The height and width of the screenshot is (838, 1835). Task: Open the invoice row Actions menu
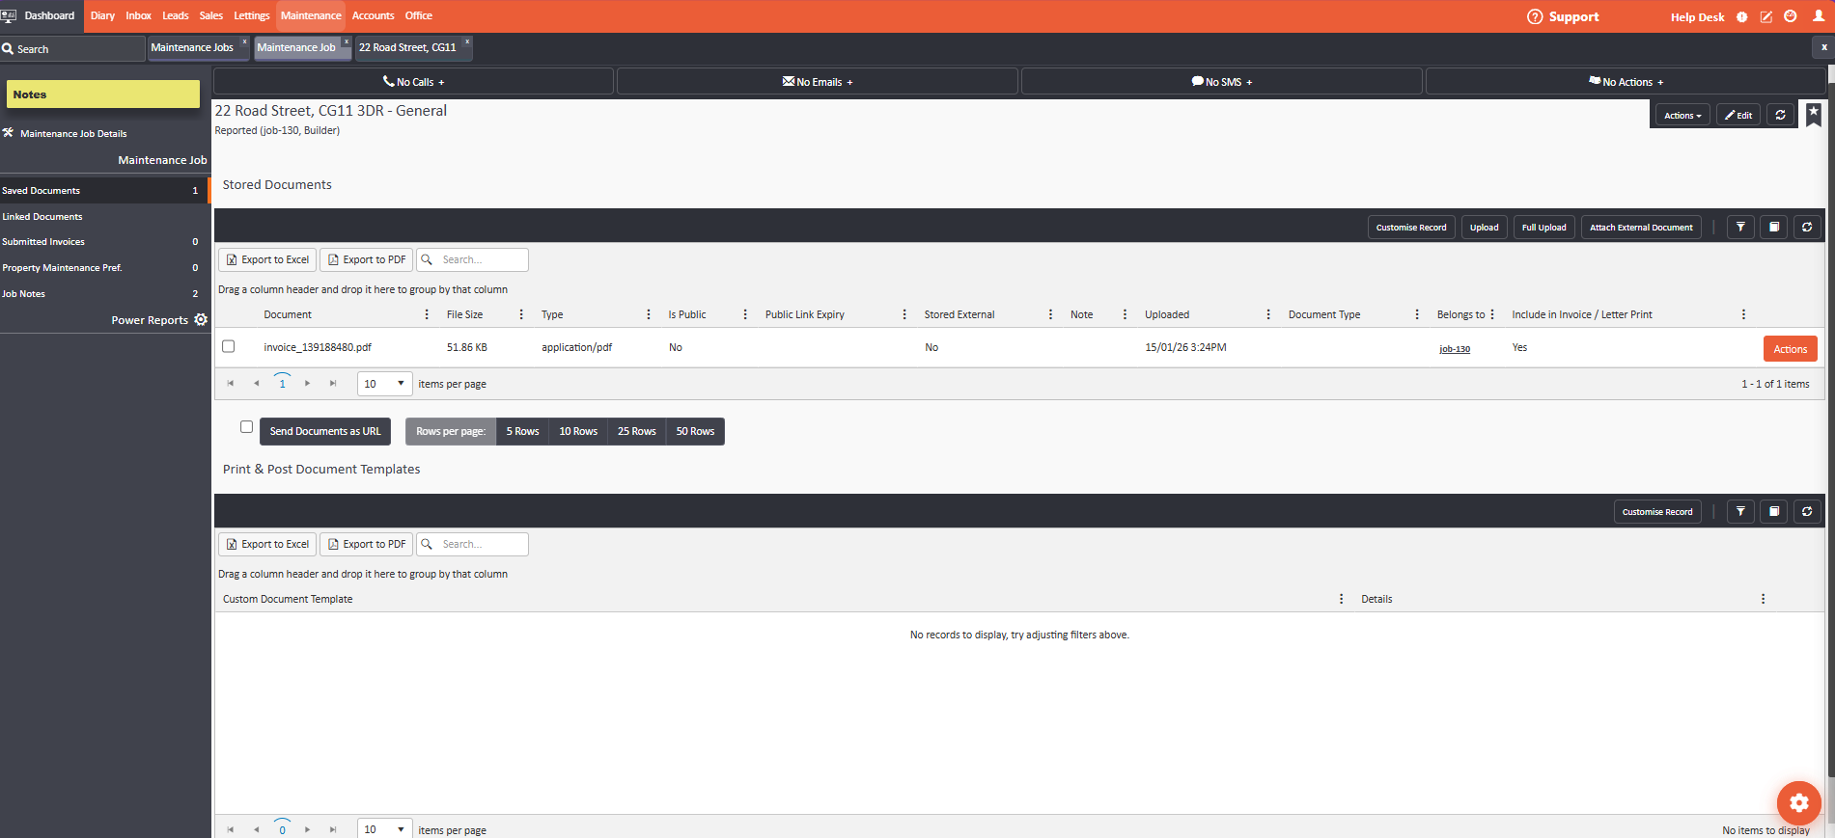[1790, 349]
